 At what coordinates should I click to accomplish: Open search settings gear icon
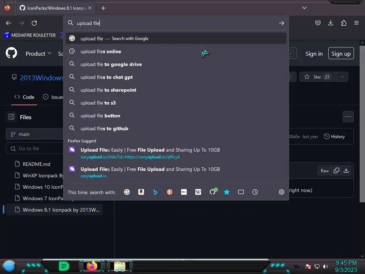[282, 192]
